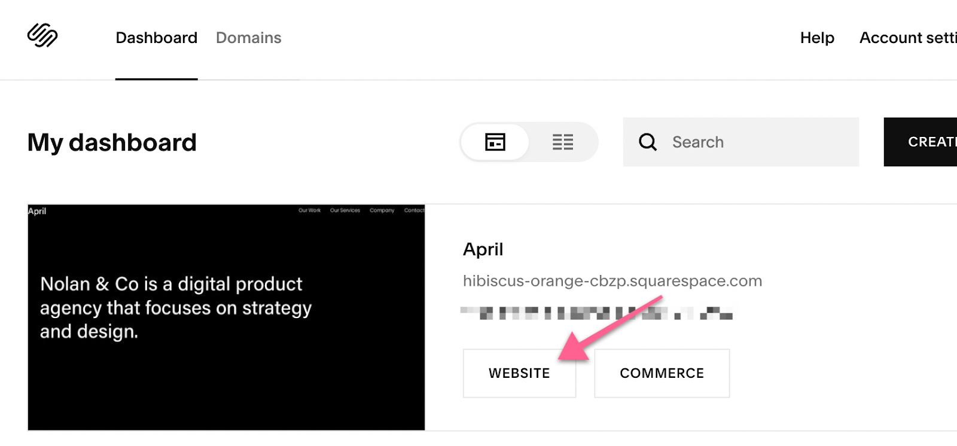This screenshot has height=446, width=957.
Task: Click the Nolan & Co headline in preview
Action: click(175, 307)
